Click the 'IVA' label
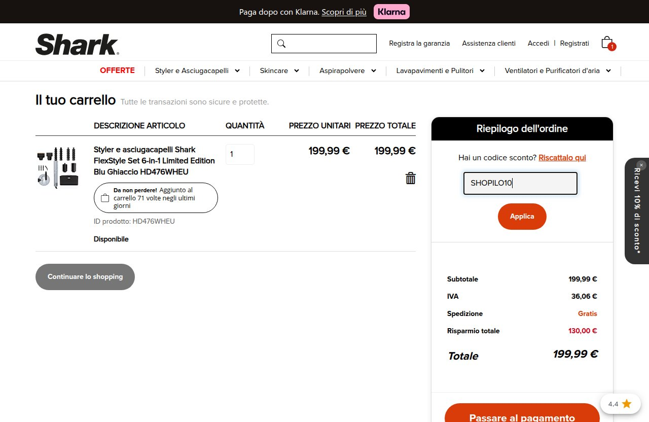649x422 pixels. coord(453,296)
